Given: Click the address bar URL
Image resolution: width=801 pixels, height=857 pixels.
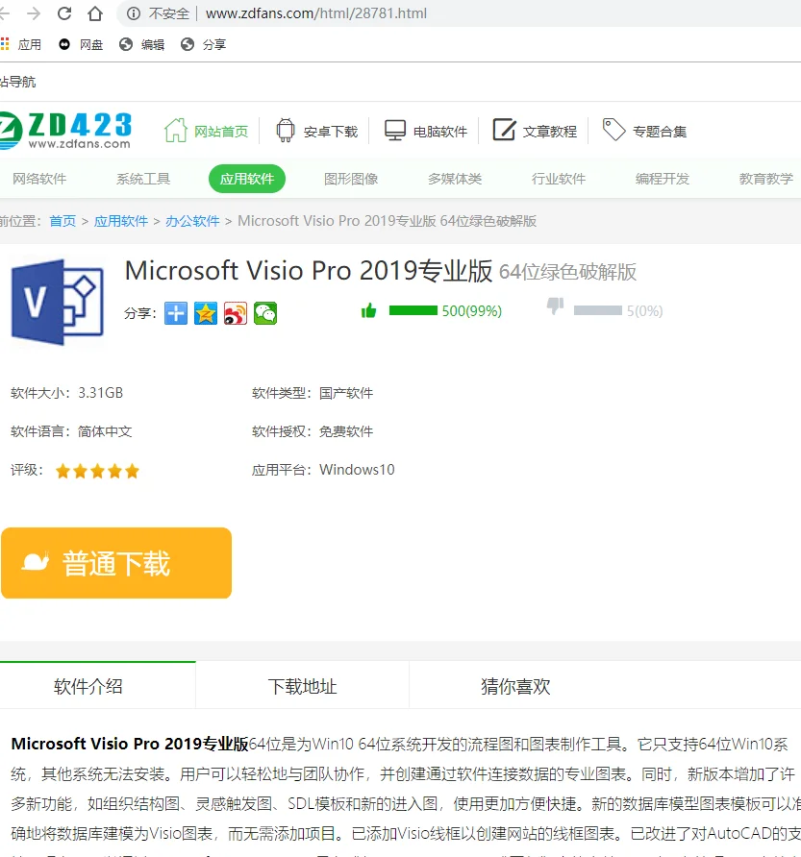Looking at the screenshot, I should point(316,13).
